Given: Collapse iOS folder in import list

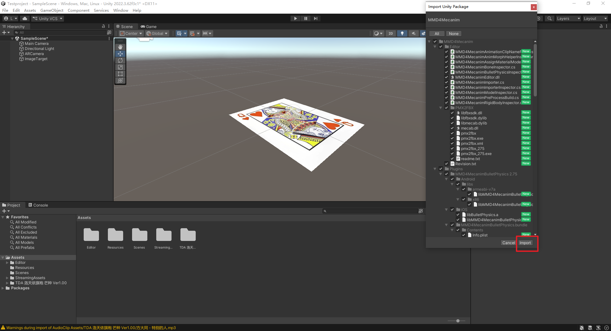Looking at the screenshot, I should [446, 210].
